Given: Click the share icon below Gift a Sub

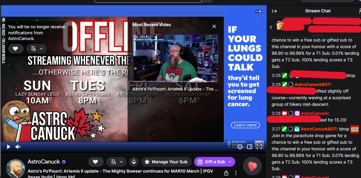Looking at the screenshot, I should click(226, 173).
